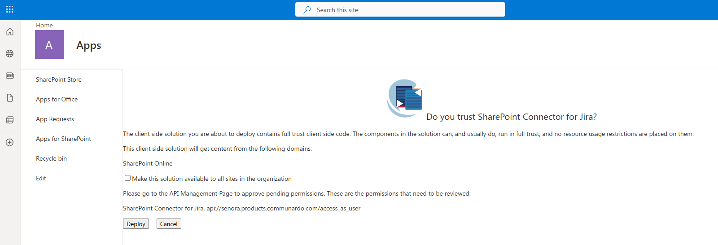Open the news icon in left rail

point(10,76)
